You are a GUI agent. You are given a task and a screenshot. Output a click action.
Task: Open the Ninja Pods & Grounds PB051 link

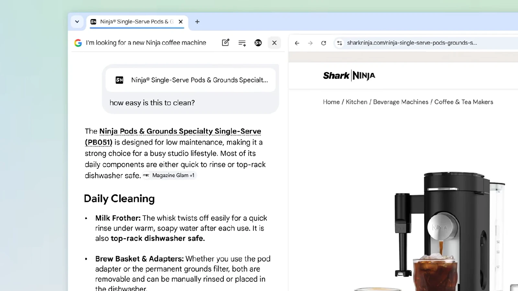pos(180,132)
